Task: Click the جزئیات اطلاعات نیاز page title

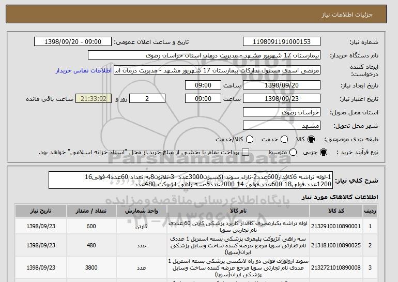Action: click(347, 14)
